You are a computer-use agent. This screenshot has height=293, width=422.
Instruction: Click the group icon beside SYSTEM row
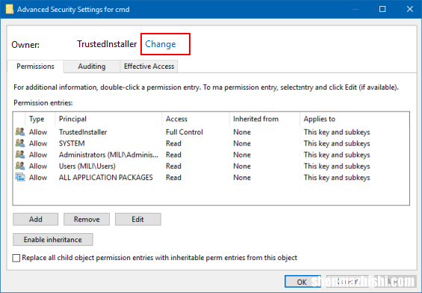pyautogui.click(x=20, y=143)
